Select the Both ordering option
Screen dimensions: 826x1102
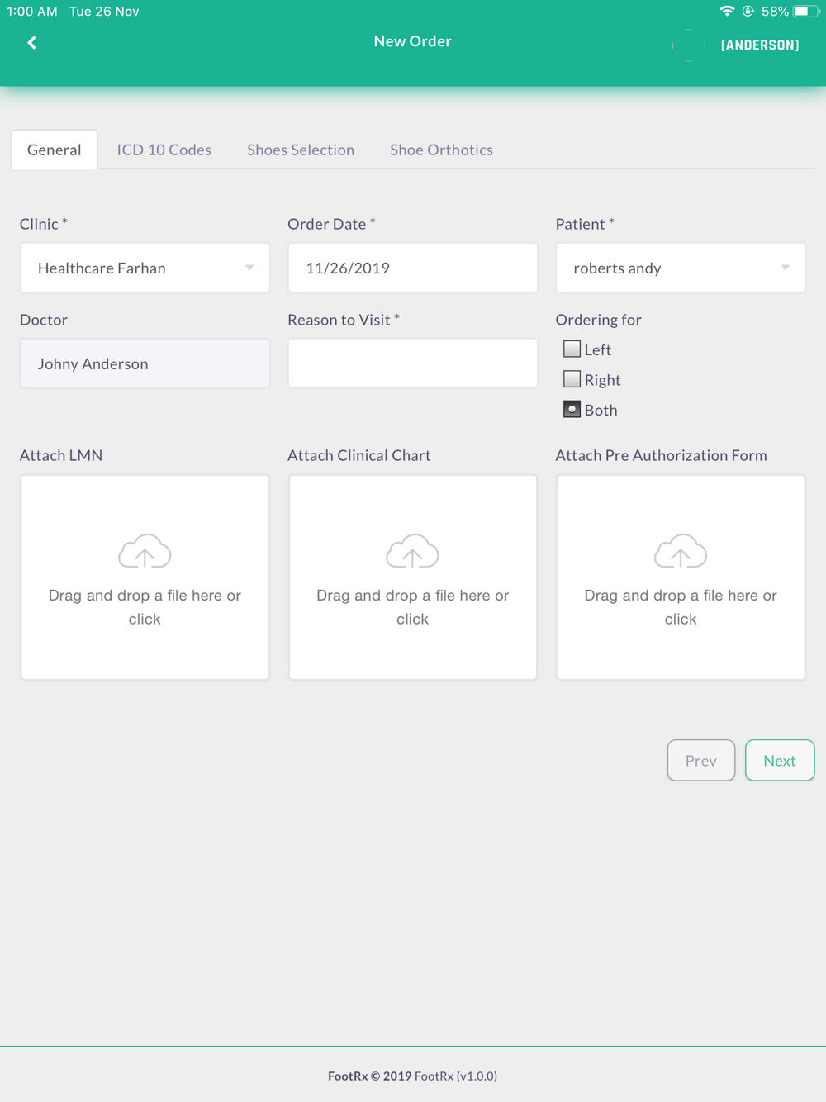point(572,409)
